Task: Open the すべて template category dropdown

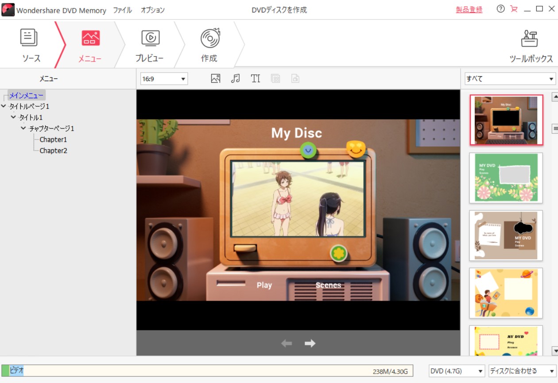Action: [x=510, y=79]
